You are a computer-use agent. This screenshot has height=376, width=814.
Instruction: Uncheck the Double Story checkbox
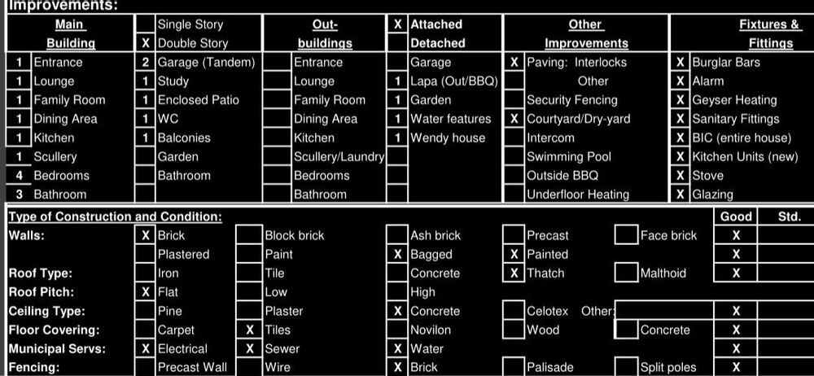145,43
